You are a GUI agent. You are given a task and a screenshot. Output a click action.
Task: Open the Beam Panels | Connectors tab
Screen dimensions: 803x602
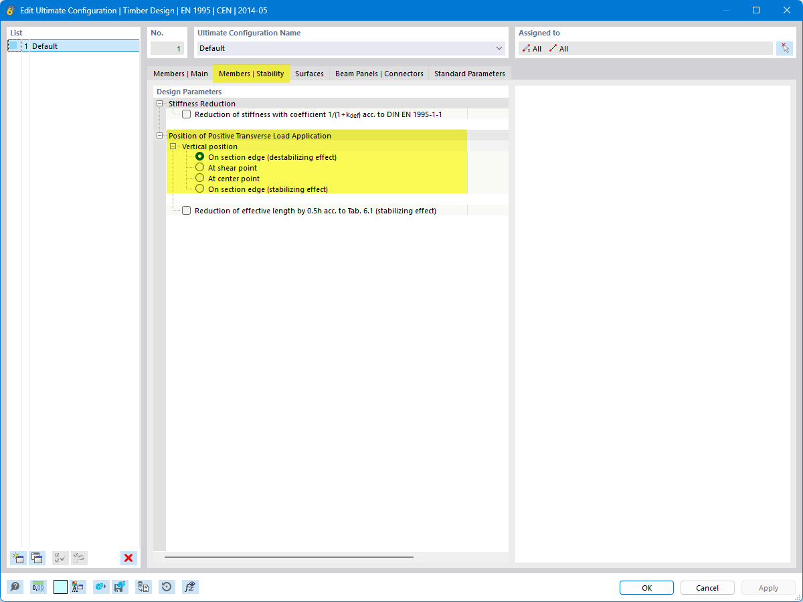(379, 74)
